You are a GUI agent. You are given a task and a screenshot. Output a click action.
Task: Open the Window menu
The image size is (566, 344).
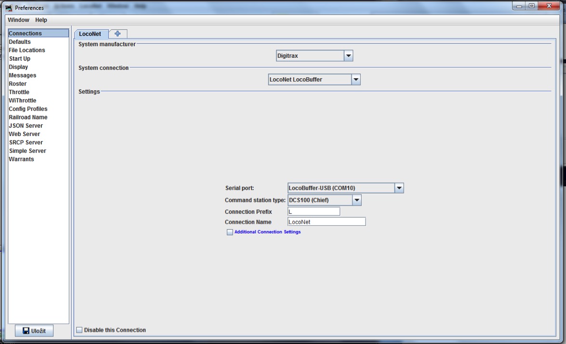(x=18, y=20)
